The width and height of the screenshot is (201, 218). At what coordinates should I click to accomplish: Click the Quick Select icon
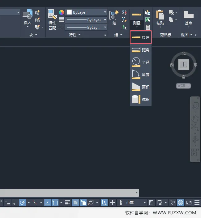coord(148,12)
